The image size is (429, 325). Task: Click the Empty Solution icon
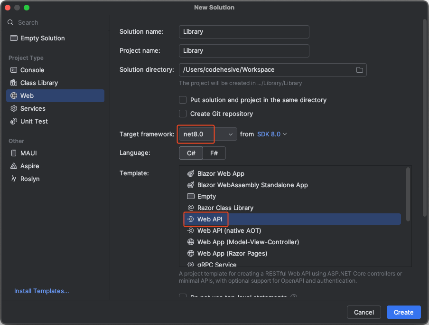click(x=14, y=38)
